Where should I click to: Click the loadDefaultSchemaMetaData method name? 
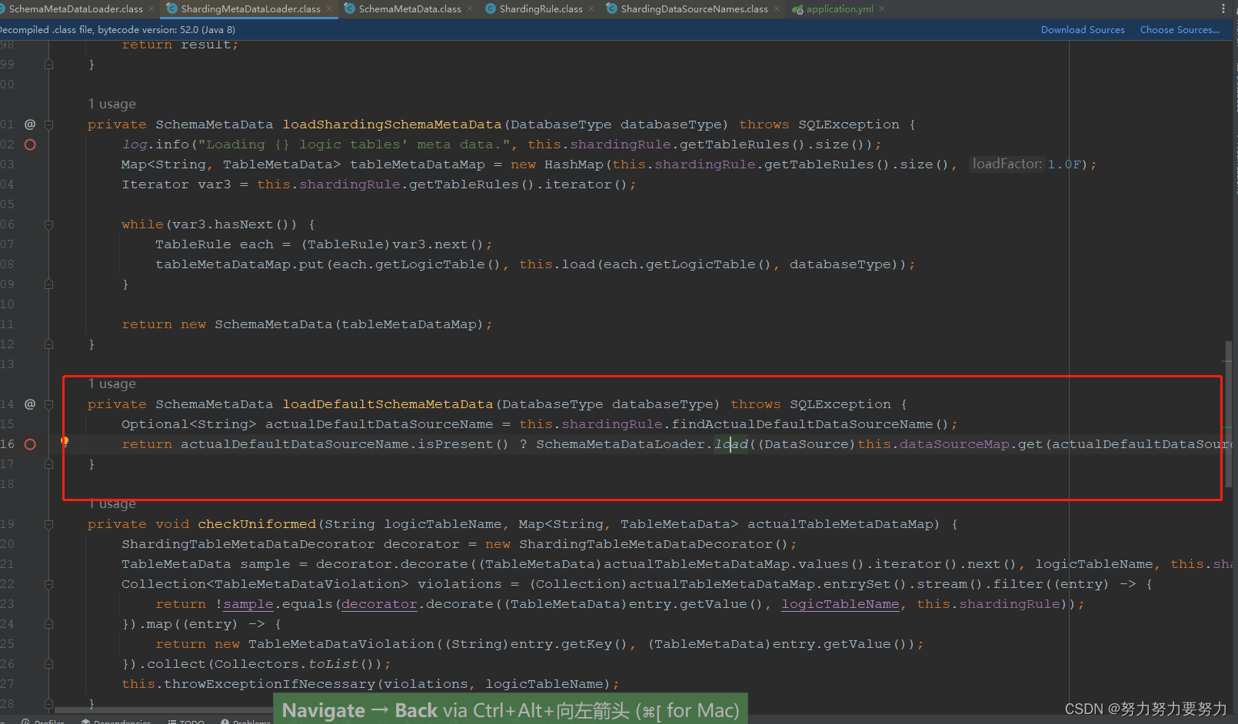tap(388, 404)
